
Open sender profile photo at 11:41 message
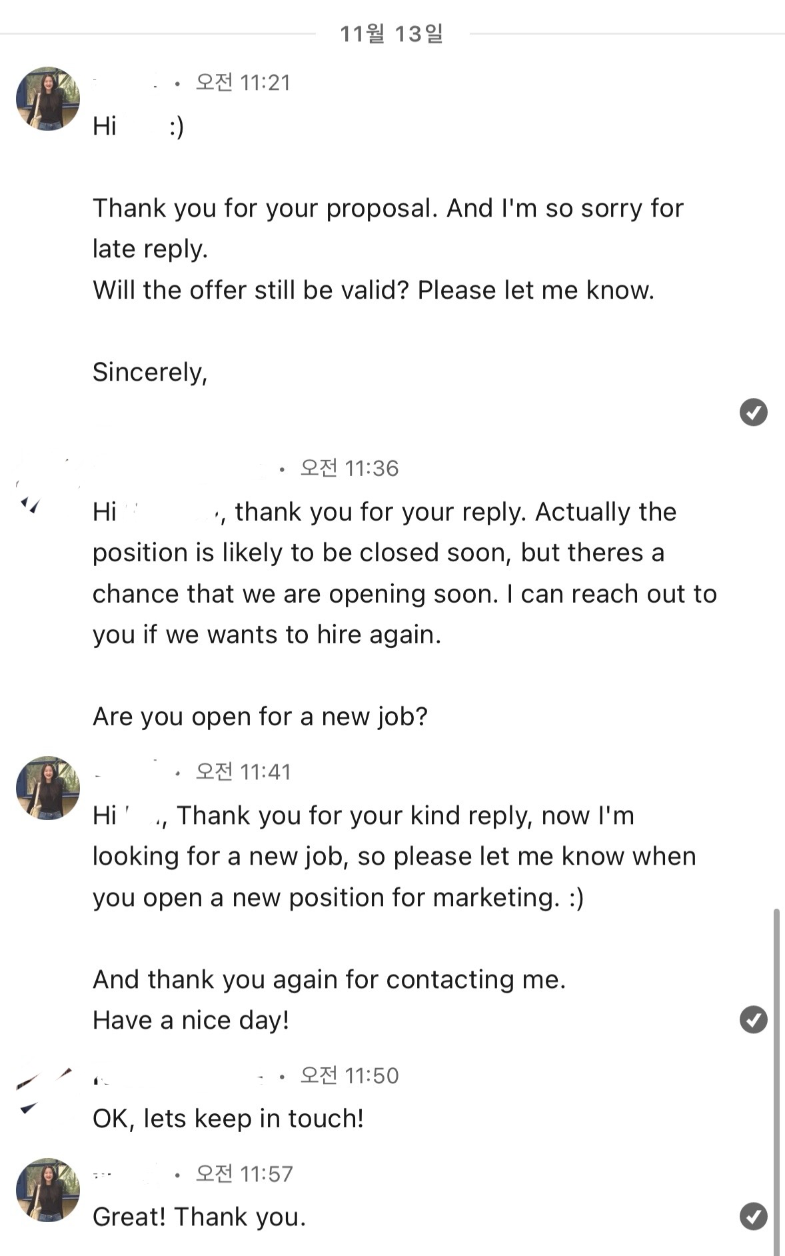[48, 788]
